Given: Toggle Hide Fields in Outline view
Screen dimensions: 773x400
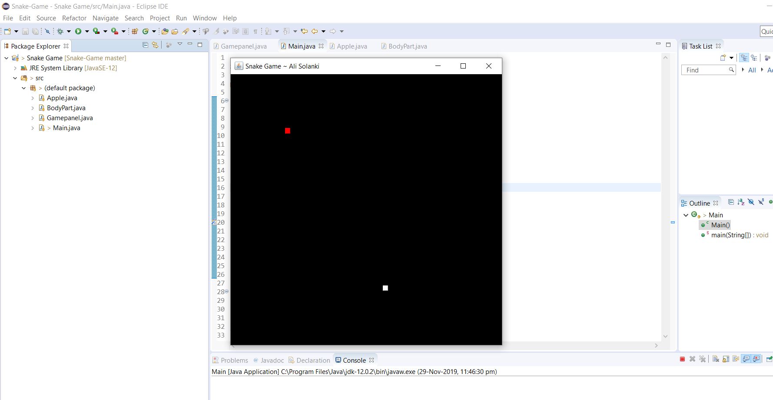Looking at the screenshot, I should click(x=751, y=202).
